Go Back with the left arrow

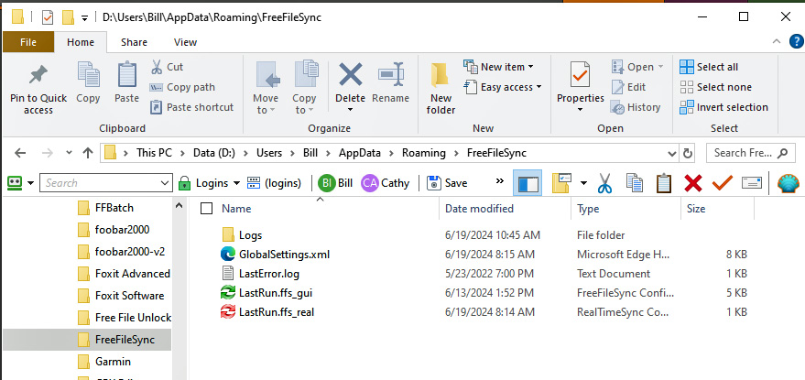pos(20,153)
